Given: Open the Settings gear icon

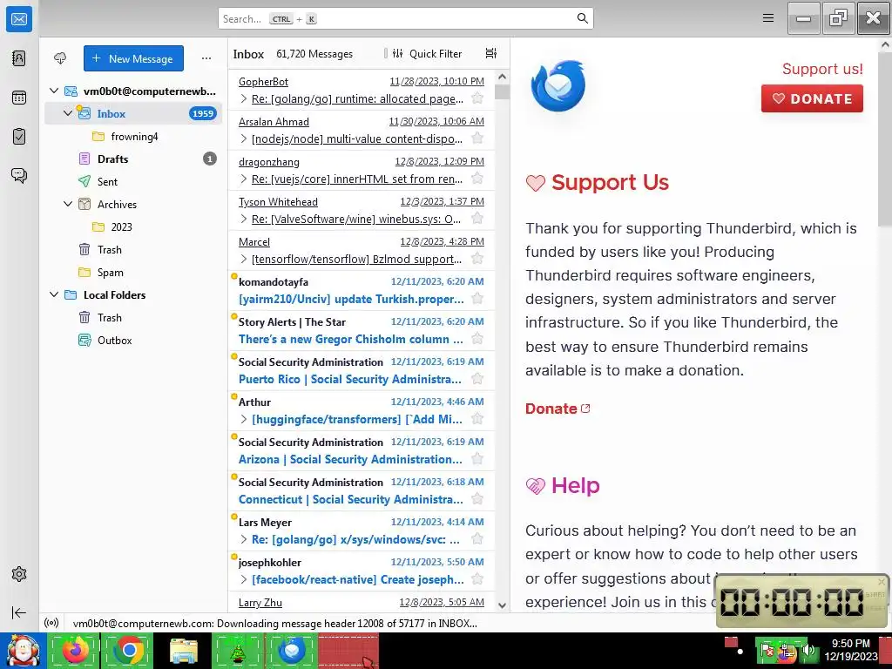Looking at the screenshot, I should click(x=19, y=574).
